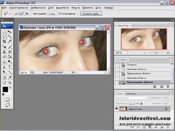Reset default foreground and background colors
The width and height of the screenshot is (175, 131).
click(3, 94)
